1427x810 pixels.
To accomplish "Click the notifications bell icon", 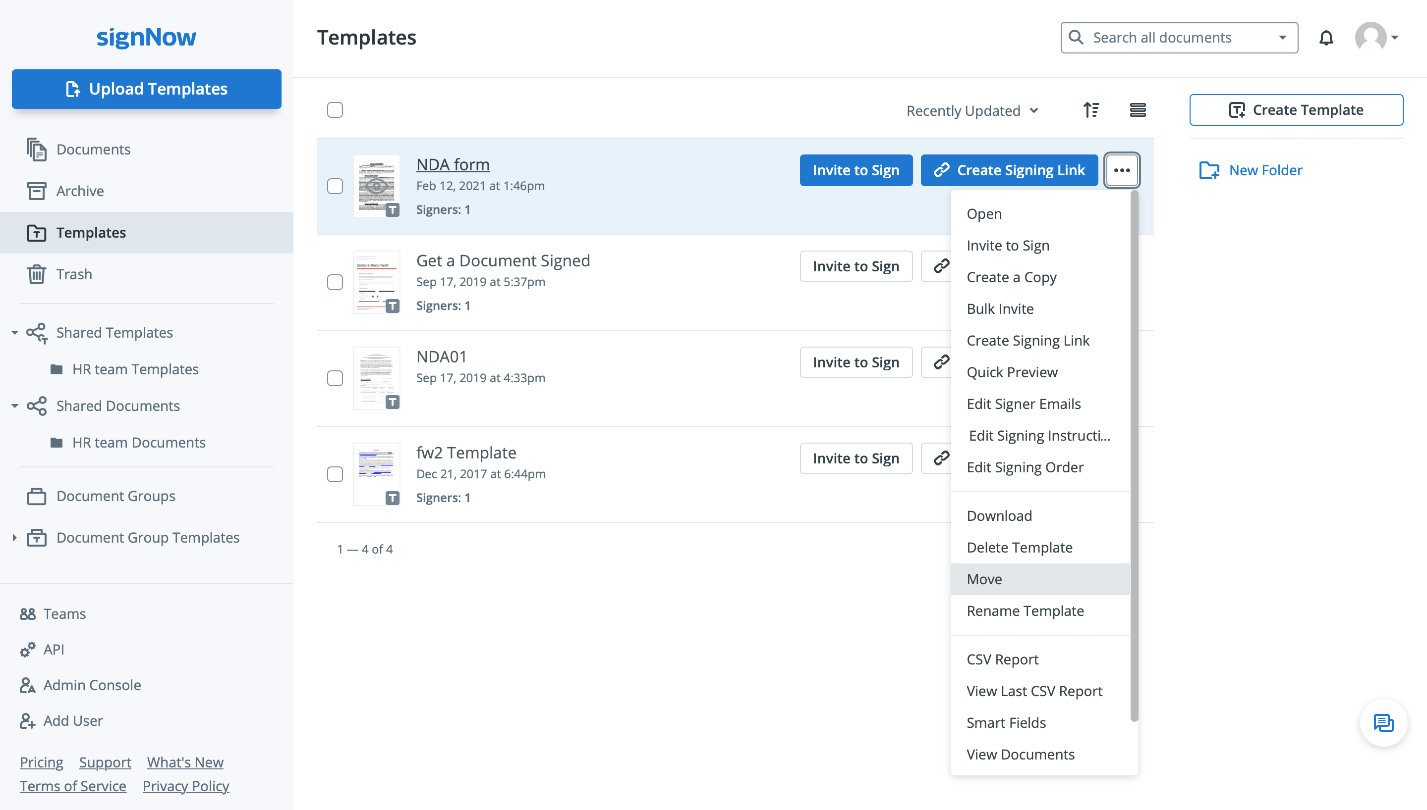I will click(1326, 38).
